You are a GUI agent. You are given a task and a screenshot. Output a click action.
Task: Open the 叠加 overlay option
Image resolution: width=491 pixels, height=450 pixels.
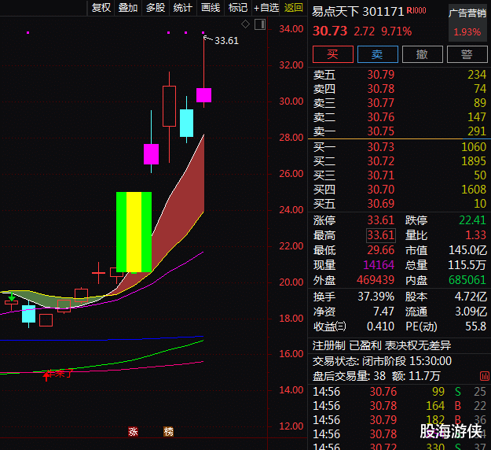tap(127, 8)
